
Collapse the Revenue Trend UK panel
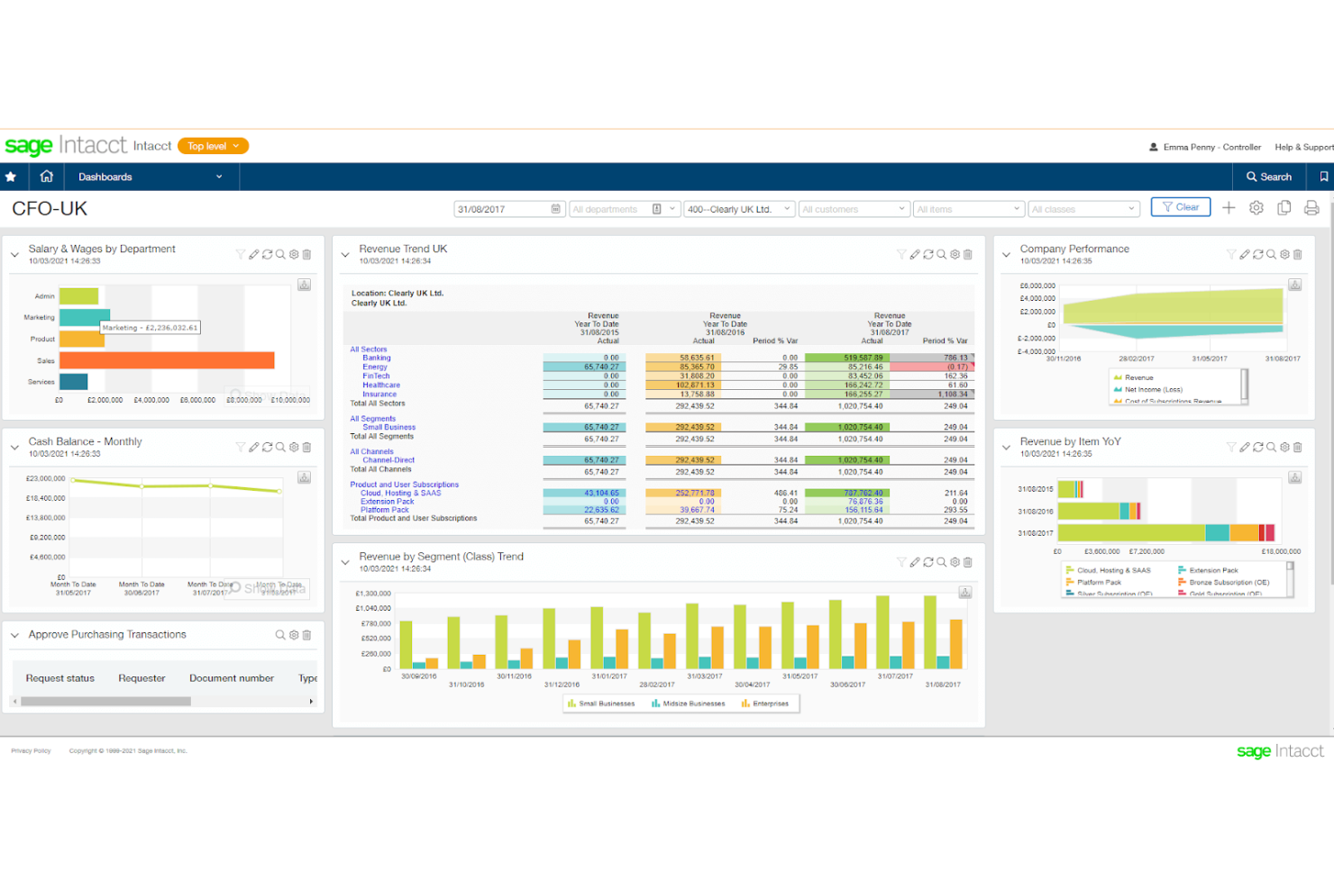[345, 255]
